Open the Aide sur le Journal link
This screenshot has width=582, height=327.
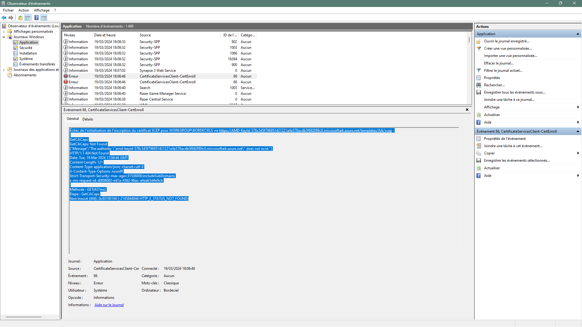[x=109, y=305]
